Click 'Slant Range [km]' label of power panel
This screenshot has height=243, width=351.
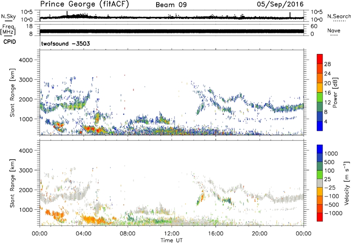click(x=12, y=93)
